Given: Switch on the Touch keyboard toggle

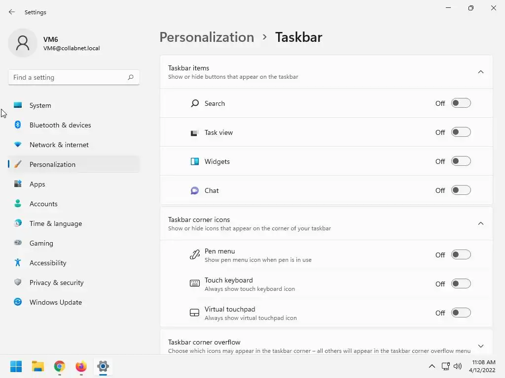Looking at the screenshot, I should 461,283.
